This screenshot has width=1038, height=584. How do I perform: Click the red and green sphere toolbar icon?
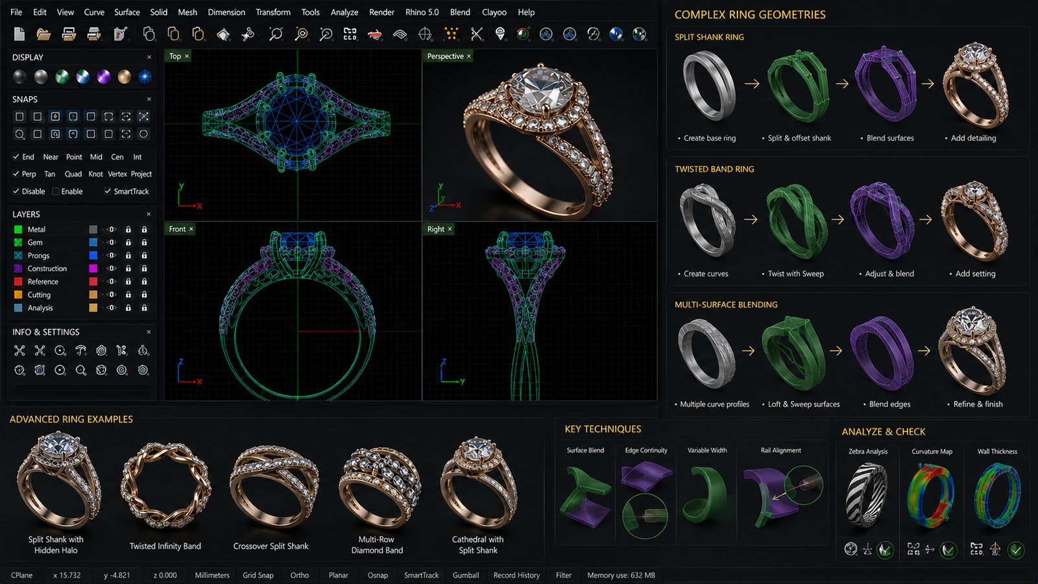coord(523,34)
